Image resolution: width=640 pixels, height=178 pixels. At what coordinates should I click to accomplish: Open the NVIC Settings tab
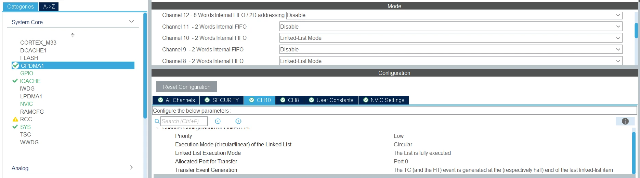pyautogui.click(x=383, y=100)
